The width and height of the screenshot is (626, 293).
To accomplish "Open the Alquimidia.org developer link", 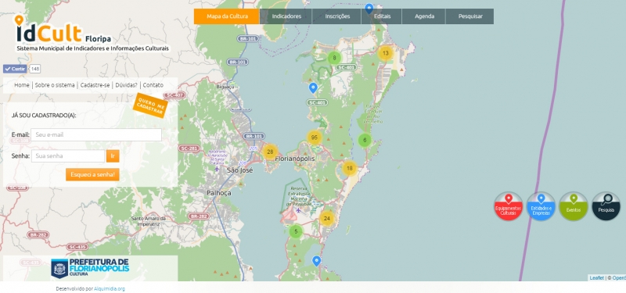I will (x=110, y=288).
